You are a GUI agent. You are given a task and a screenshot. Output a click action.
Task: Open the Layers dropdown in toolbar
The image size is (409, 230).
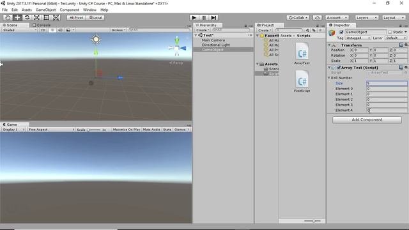pyautogui.click(x=366, y=17)
